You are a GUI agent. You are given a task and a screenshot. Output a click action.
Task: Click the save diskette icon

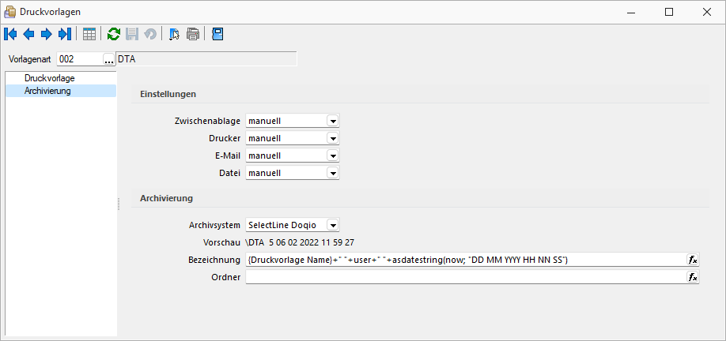pos(132,34)
